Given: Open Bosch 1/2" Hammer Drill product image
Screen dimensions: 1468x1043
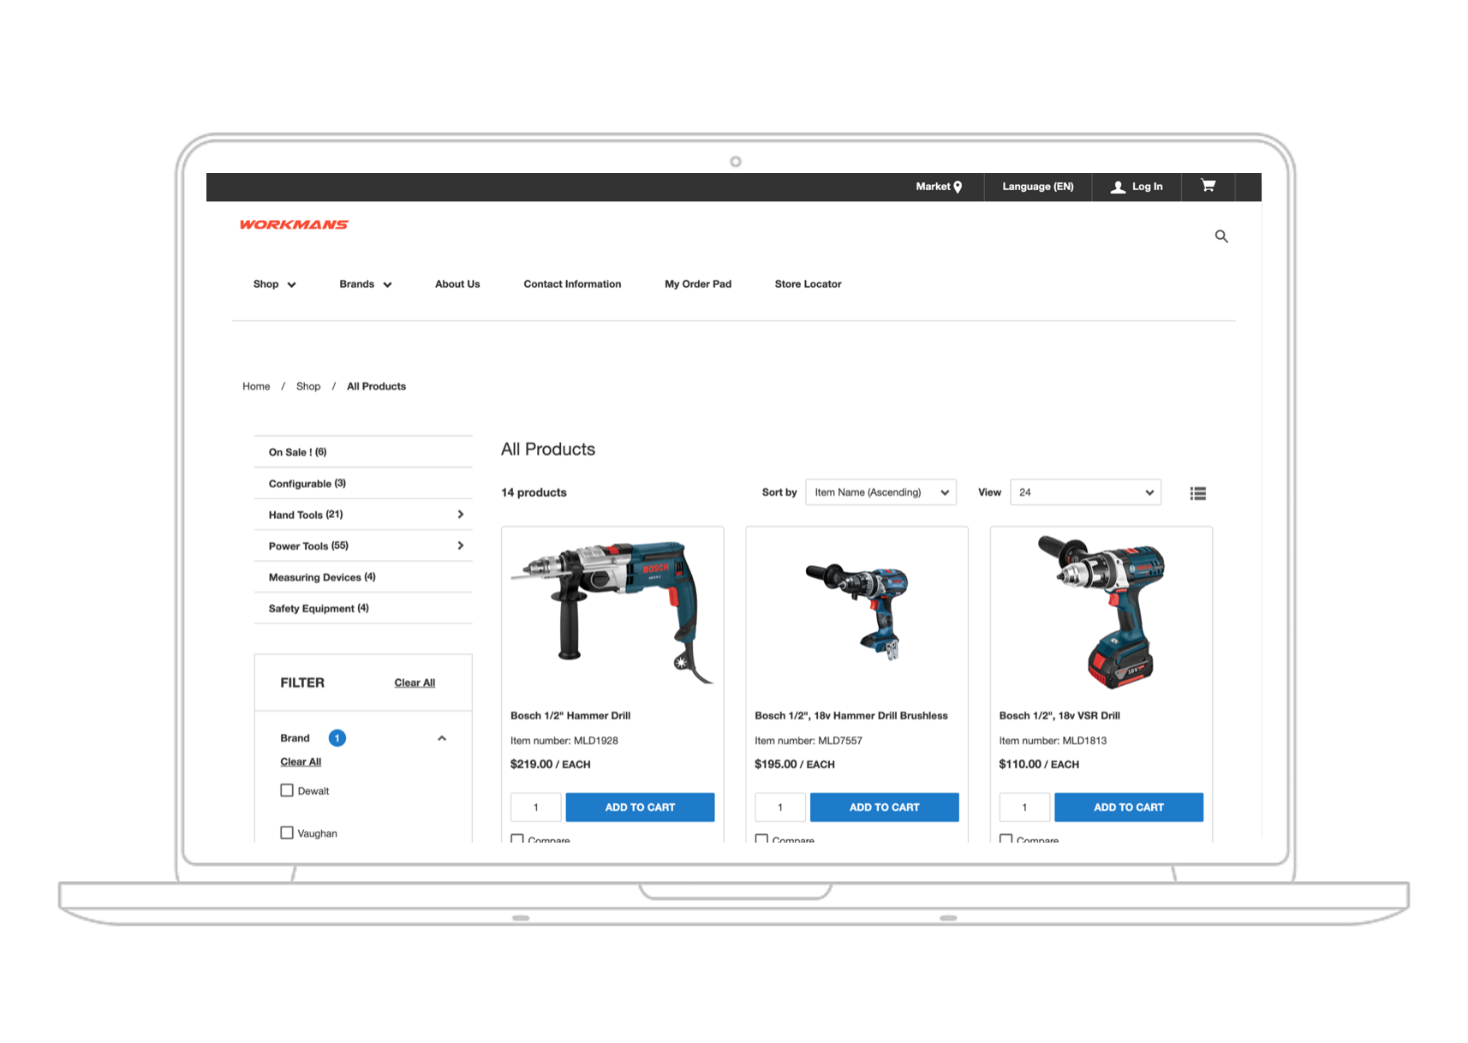Looking at the screenshot, I should pos(612,612).
